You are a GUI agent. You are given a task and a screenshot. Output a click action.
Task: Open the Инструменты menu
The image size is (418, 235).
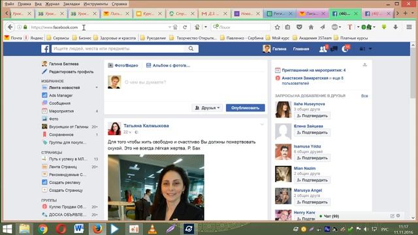96,4
